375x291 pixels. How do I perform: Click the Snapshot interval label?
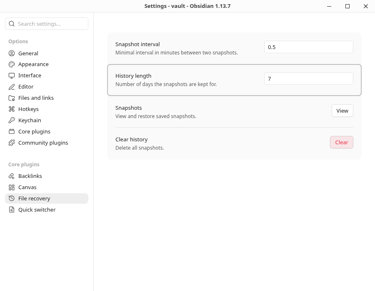click(x=137, y=44)
